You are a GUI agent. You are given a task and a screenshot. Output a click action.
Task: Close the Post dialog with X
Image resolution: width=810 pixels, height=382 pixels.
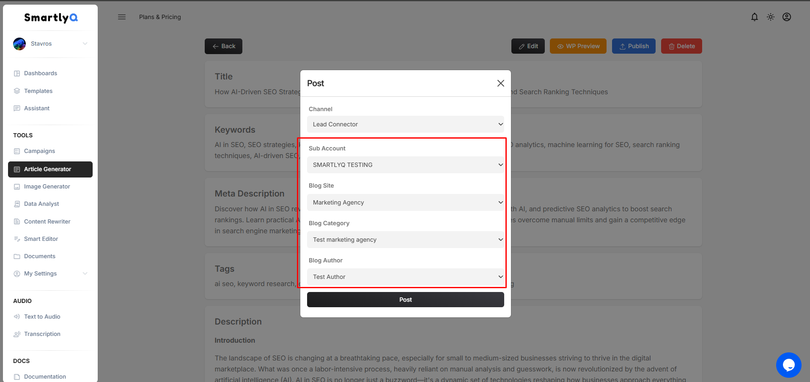pyautogui.click(x=501, y=83)
